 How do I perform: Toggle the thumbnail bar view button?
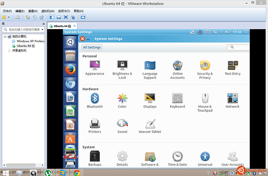[59, 17]
